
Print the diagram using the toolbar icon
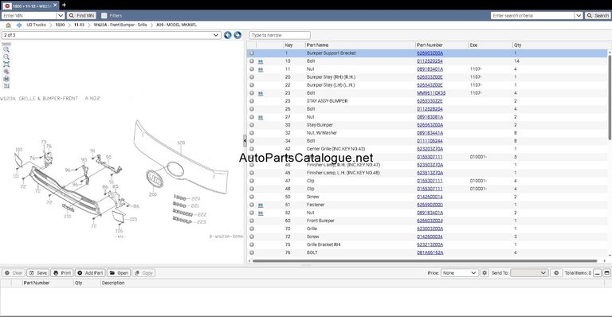(6, 79)
